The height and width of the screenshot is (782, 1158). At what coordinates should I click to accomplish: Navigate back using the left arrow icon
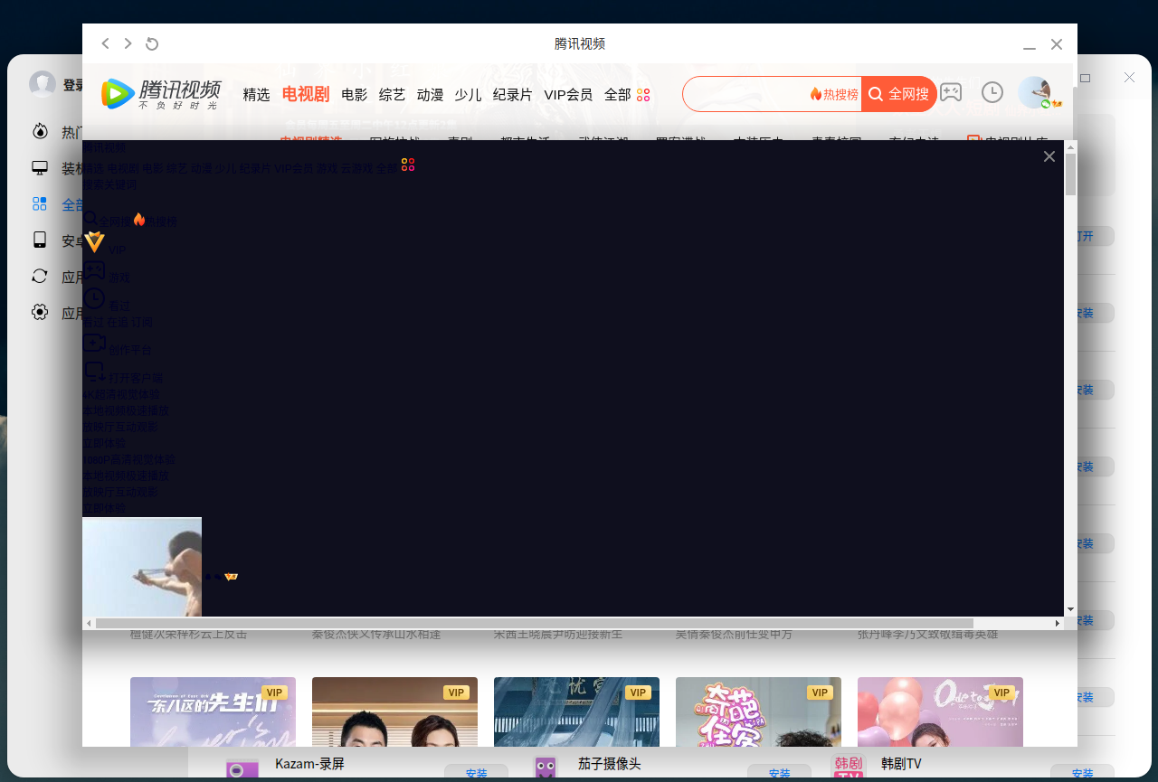[x=105, y=43]
